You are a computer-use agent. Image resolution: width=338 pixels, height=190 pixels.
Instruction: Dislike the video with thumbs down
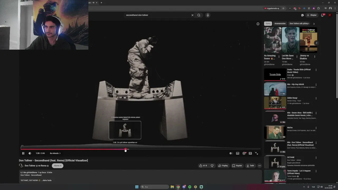tap(212, 166)
